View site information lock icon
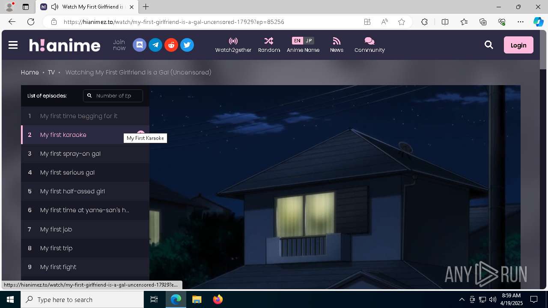Screen dimensions: 548x308 pyautogui.click(x=54, y=22)
